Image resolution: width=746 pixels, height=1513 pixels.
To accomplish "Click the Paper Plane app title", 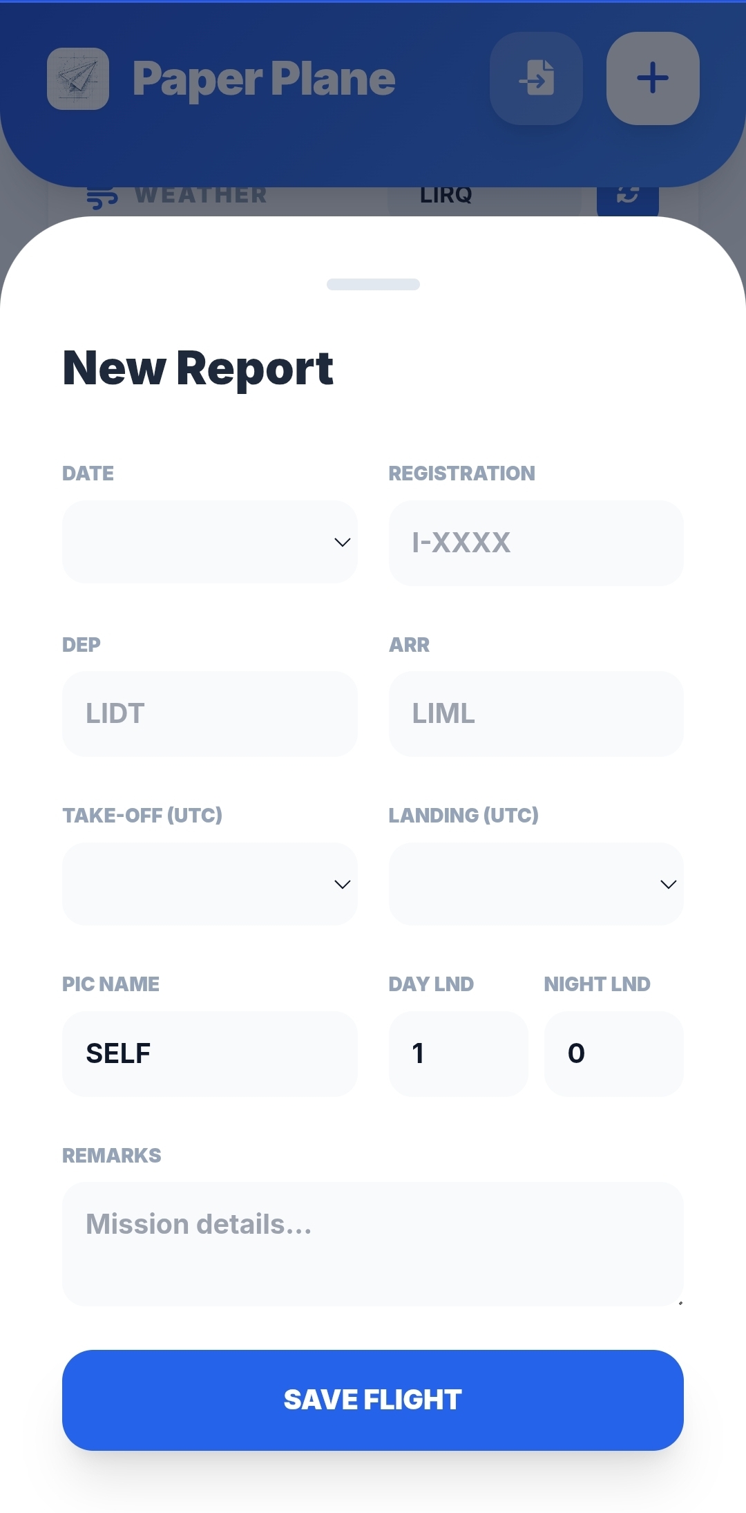I will pyautogui.click(x=264, y=79).
